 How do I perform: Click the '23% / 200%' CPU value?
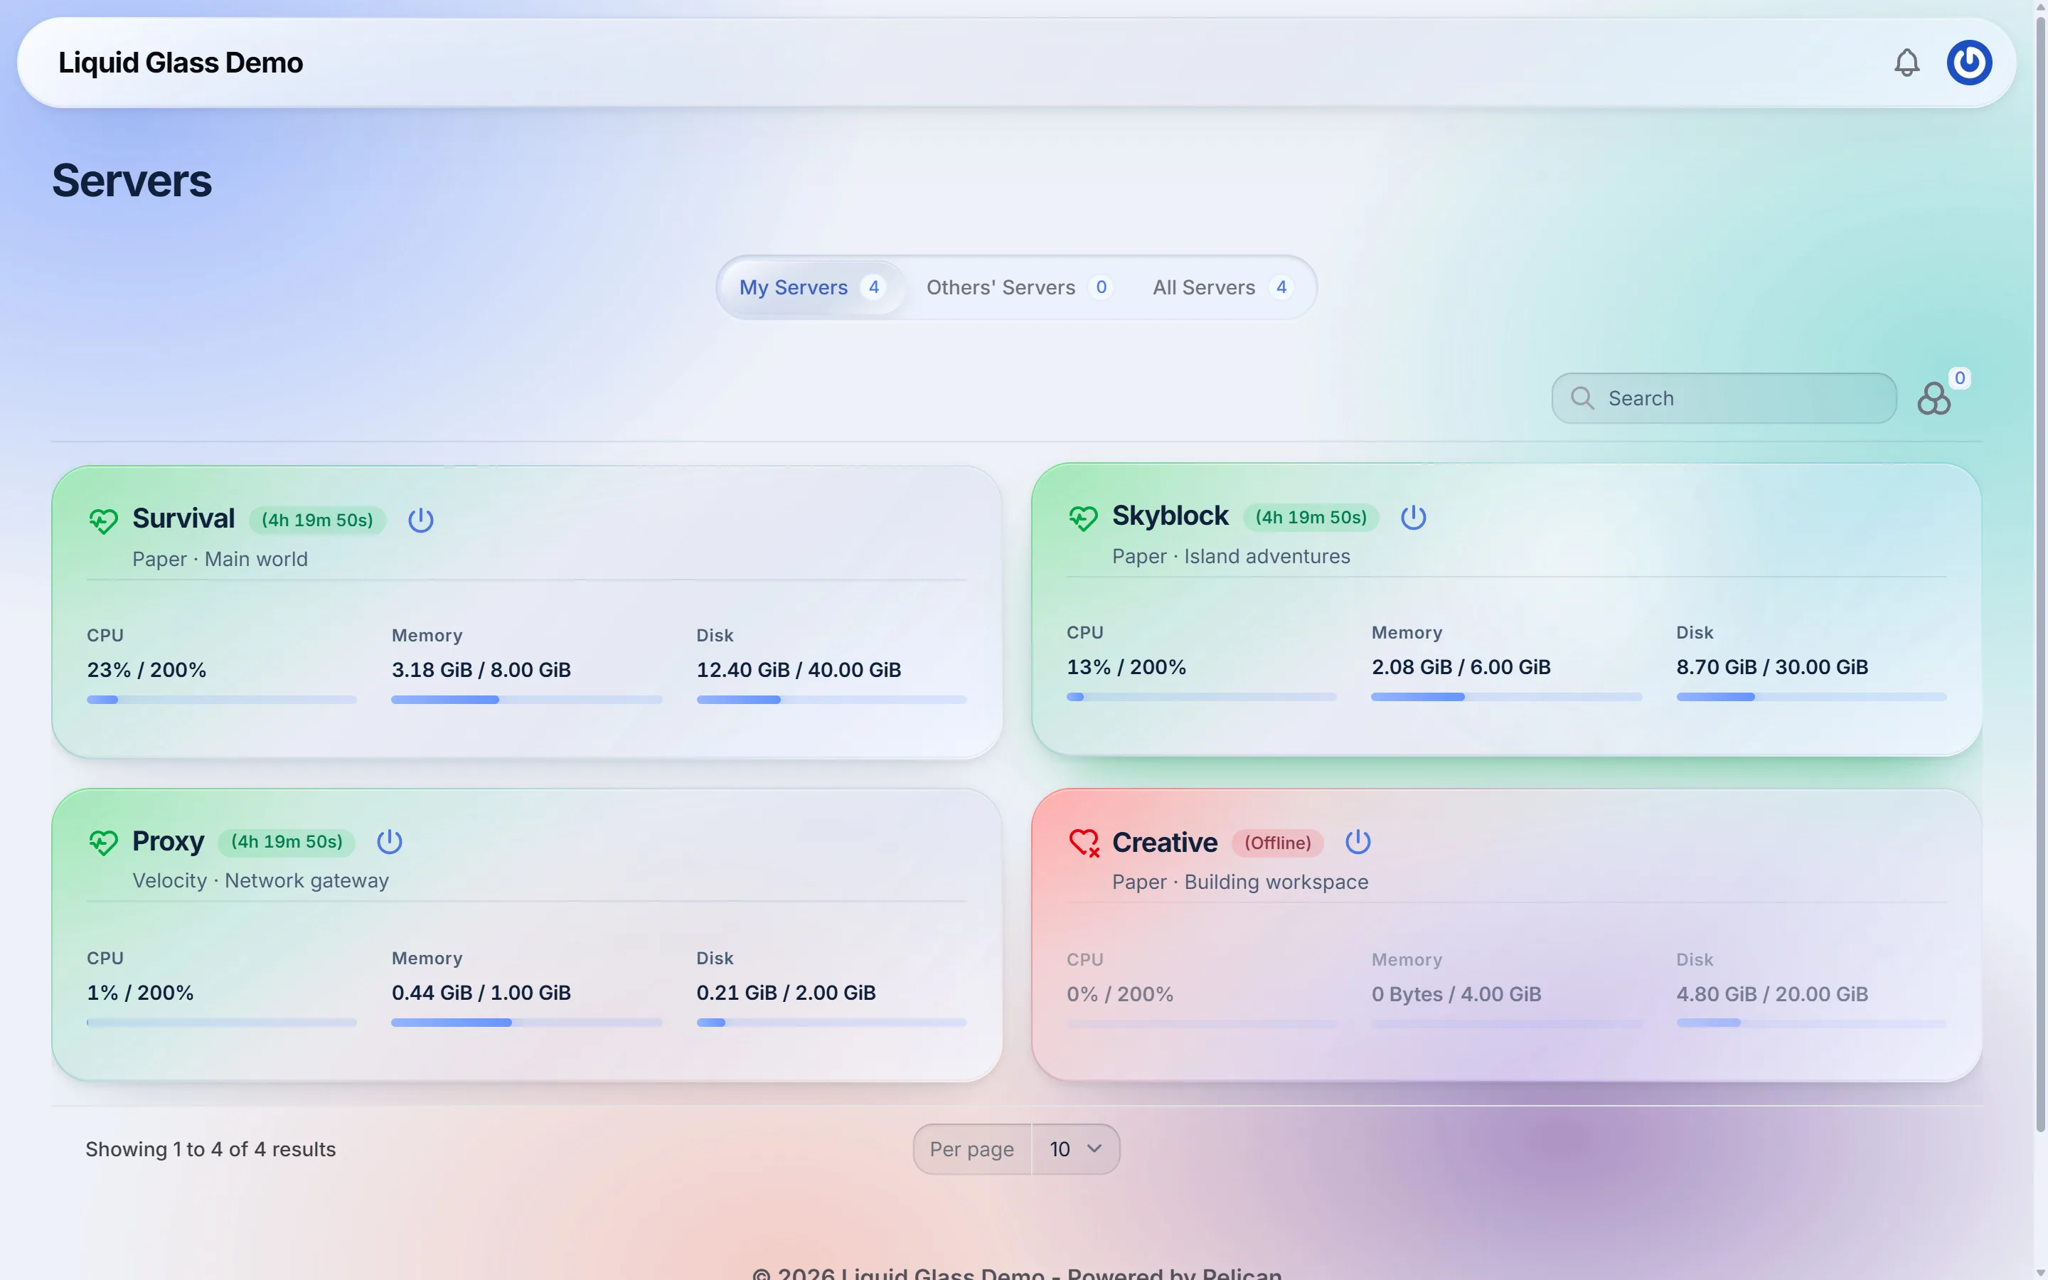pos(146,670)
